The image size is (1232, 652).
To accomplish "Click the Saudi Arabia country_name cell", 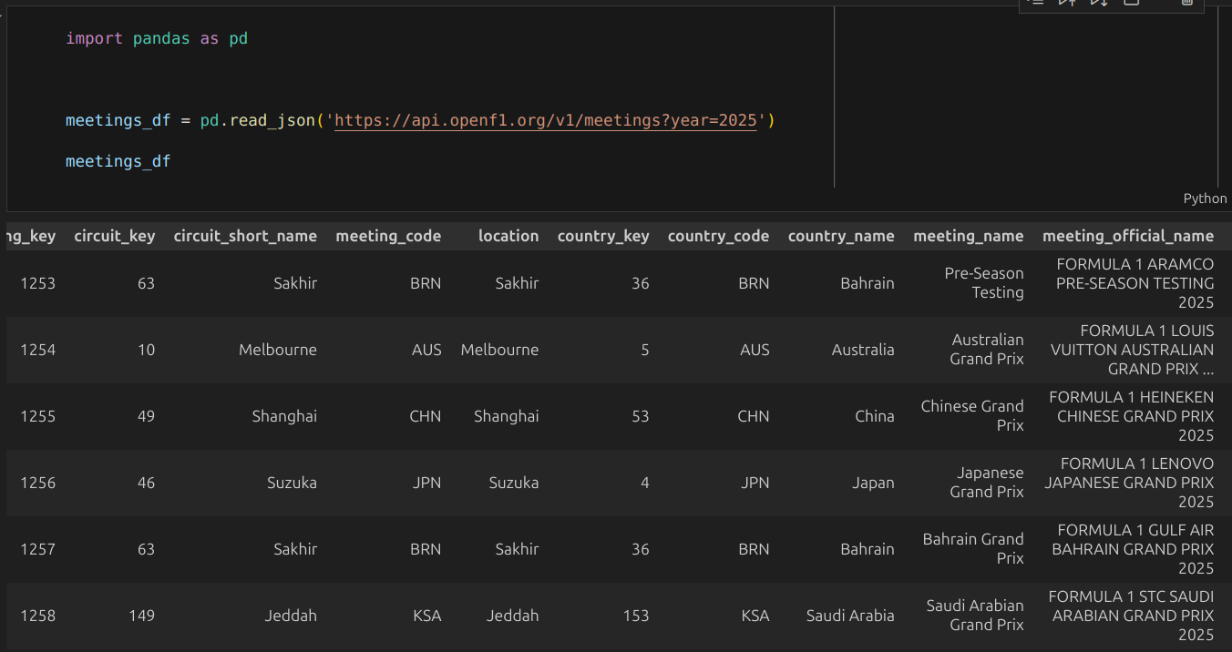I will tap(850, 616).
